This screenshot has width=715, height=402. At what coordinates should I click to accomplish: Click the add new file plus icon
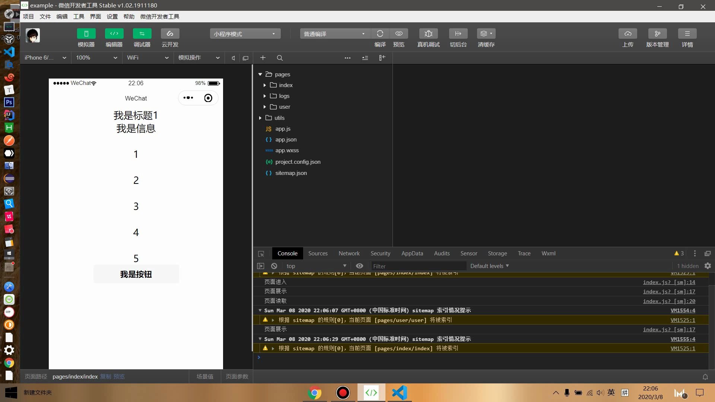tap(263, 58)
